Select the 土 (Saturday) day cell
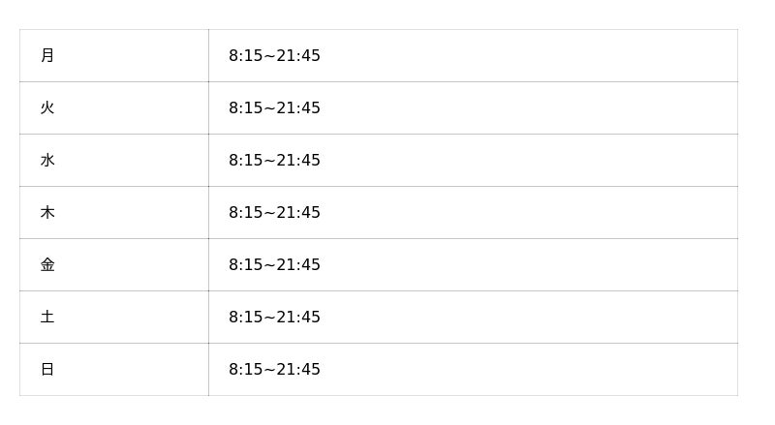 point(47,318)
